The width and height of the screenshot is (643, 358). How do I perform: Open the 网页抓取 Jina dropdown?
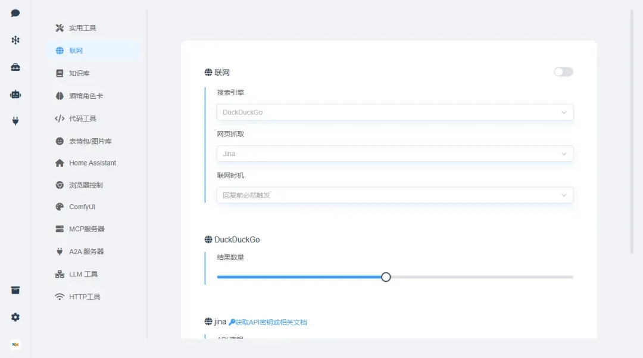(x=395, y=154)
